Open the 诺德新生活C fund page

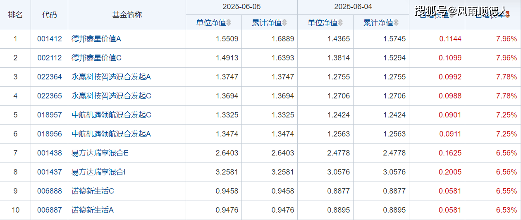93,191
